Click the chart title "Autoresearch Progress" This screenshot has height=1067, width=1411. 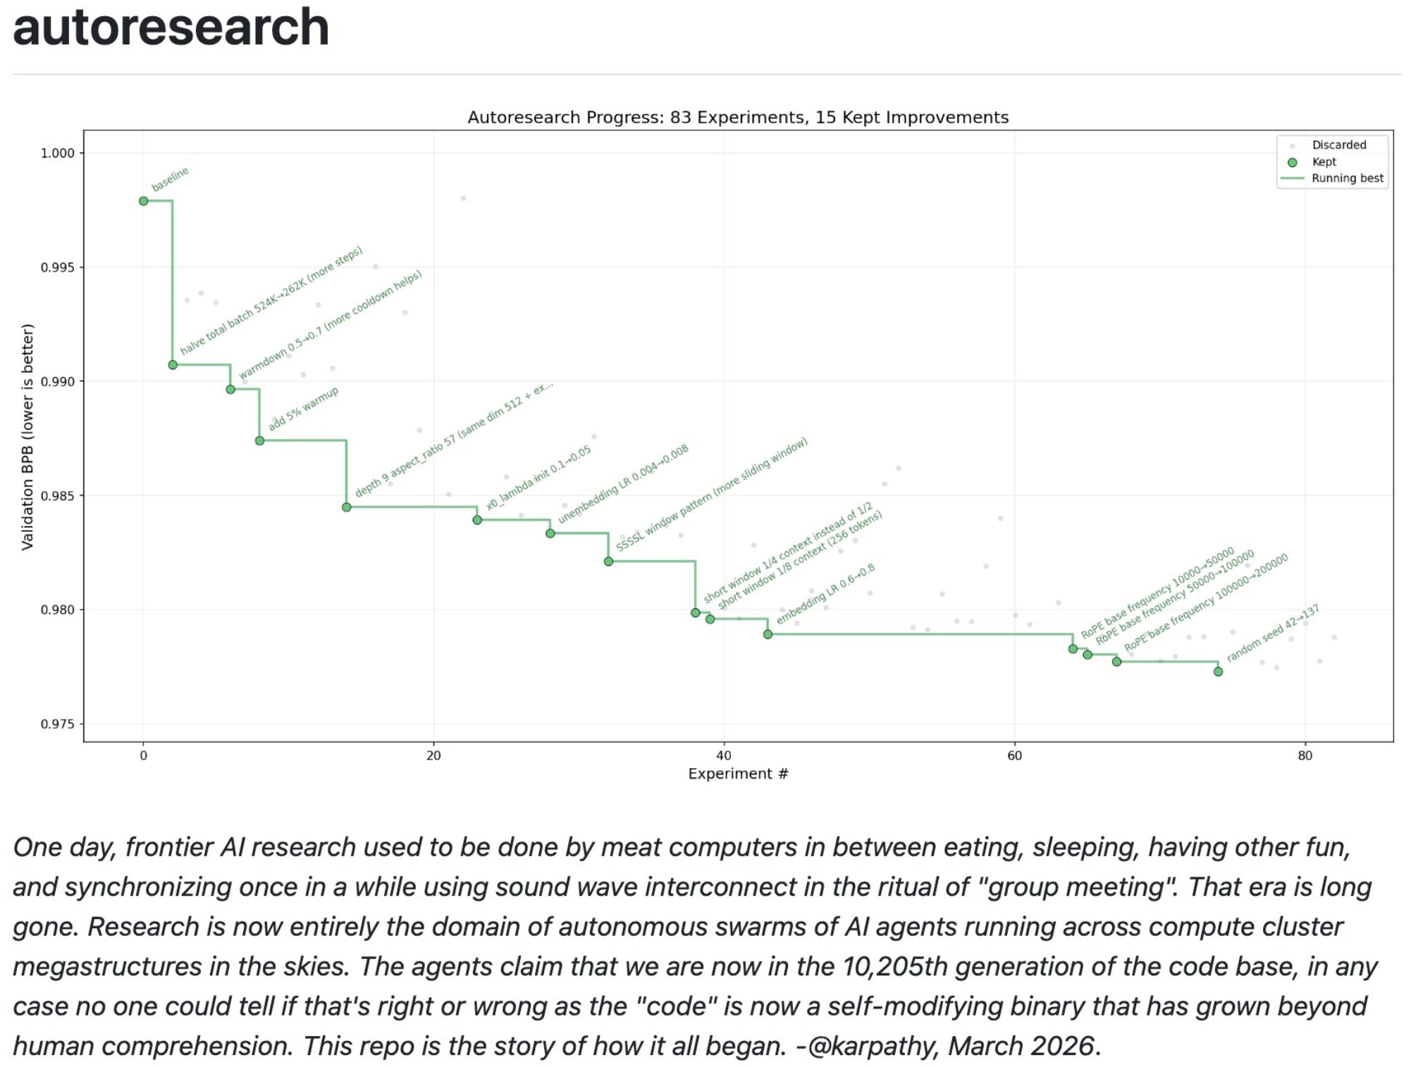point(738,117)
